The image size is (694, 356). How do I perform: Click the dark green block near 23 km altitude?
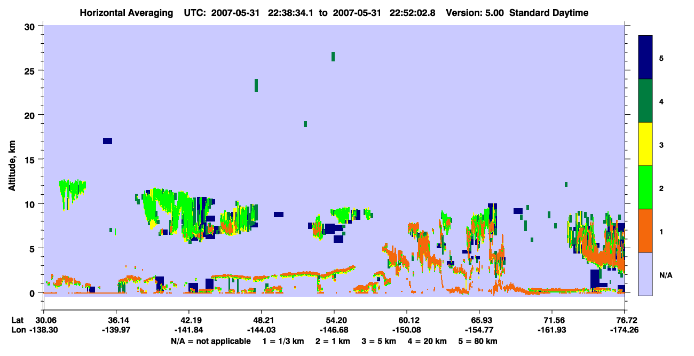256,85
